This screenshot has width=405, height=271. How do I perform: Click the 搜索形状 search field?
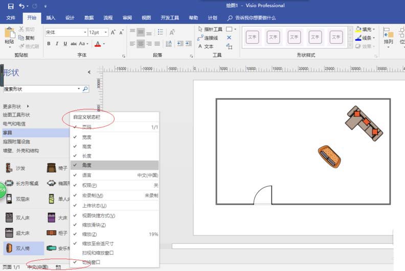[40, 89]
